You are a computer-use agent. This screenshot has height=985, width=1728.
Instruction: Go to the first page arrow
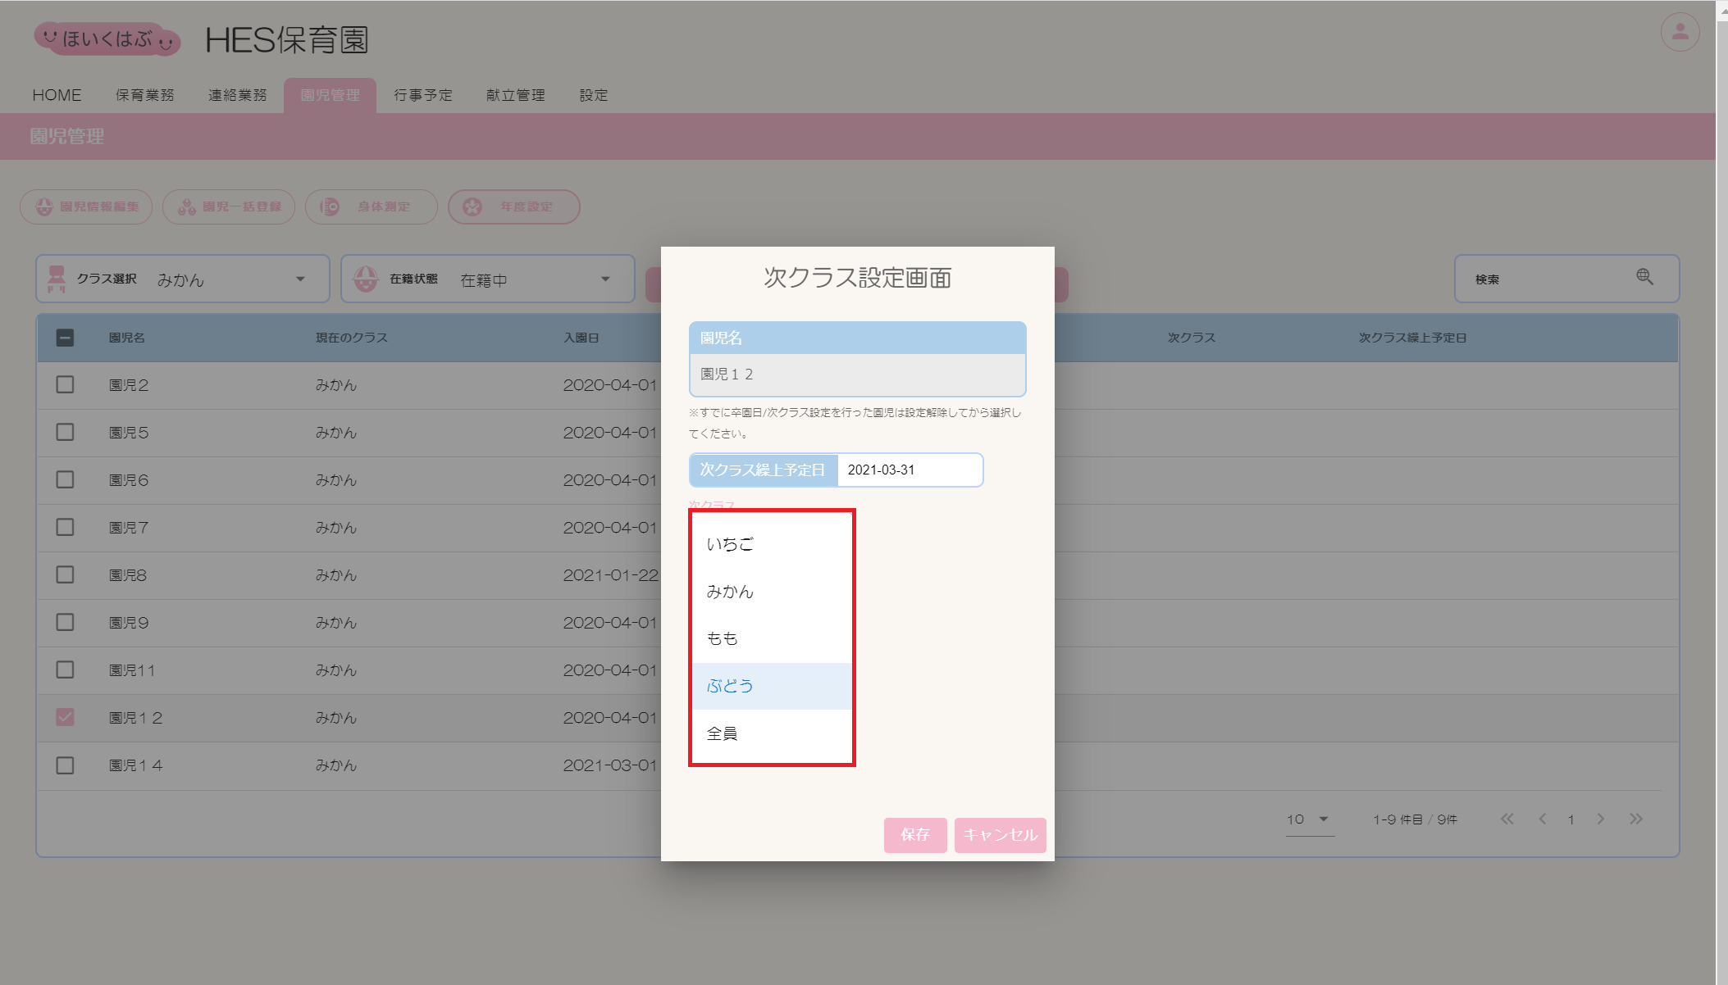click(x=1507, y=819)
